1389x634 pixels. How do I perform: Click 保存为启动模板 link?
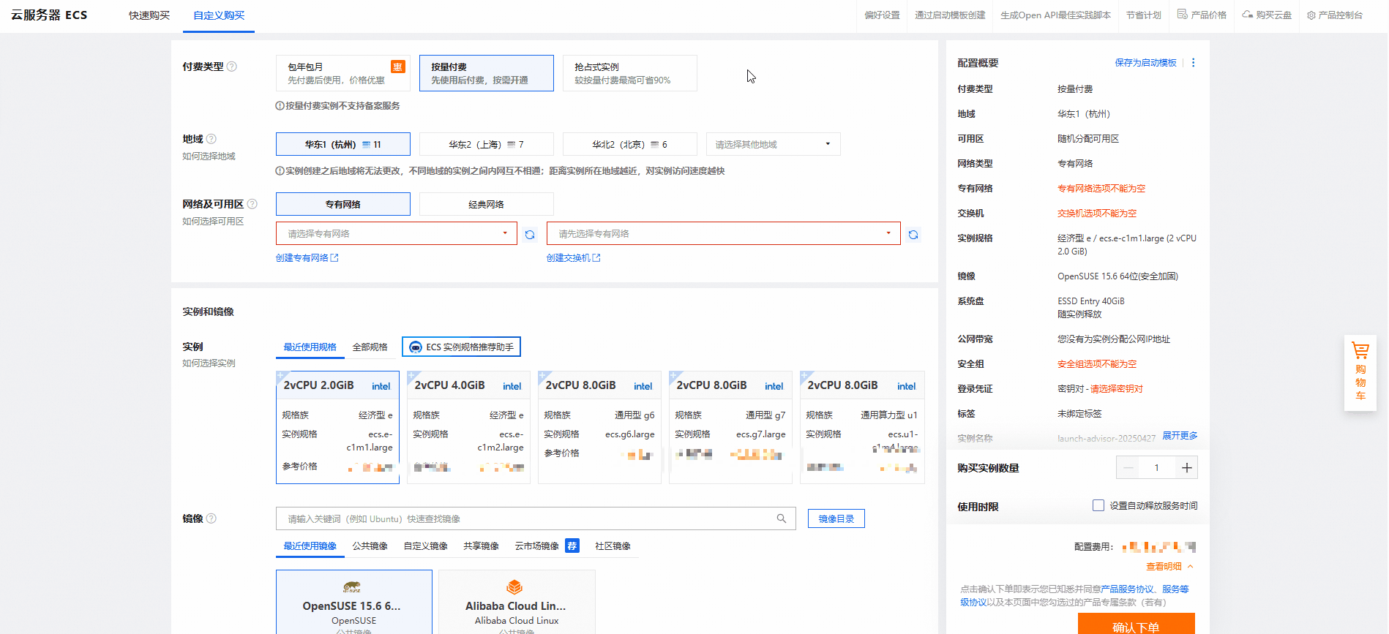1145,63
